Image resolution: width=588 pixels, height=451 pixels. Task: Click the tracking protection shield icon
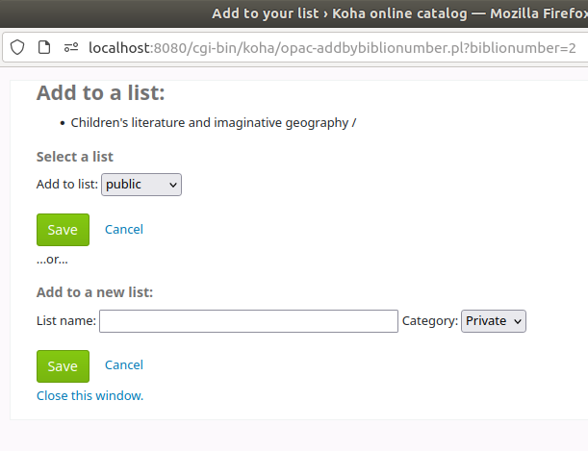[17, 47]
